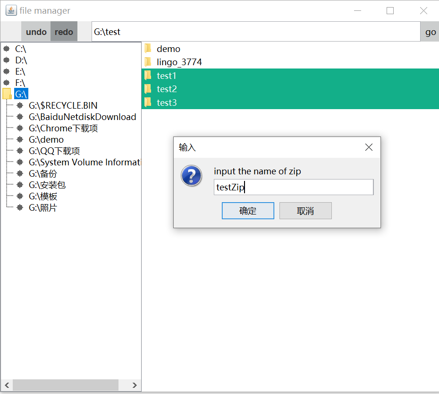This screenshot has height=394, width=439.
Task: Click the test2 folder icon
Action: click(x=148, y=88)
